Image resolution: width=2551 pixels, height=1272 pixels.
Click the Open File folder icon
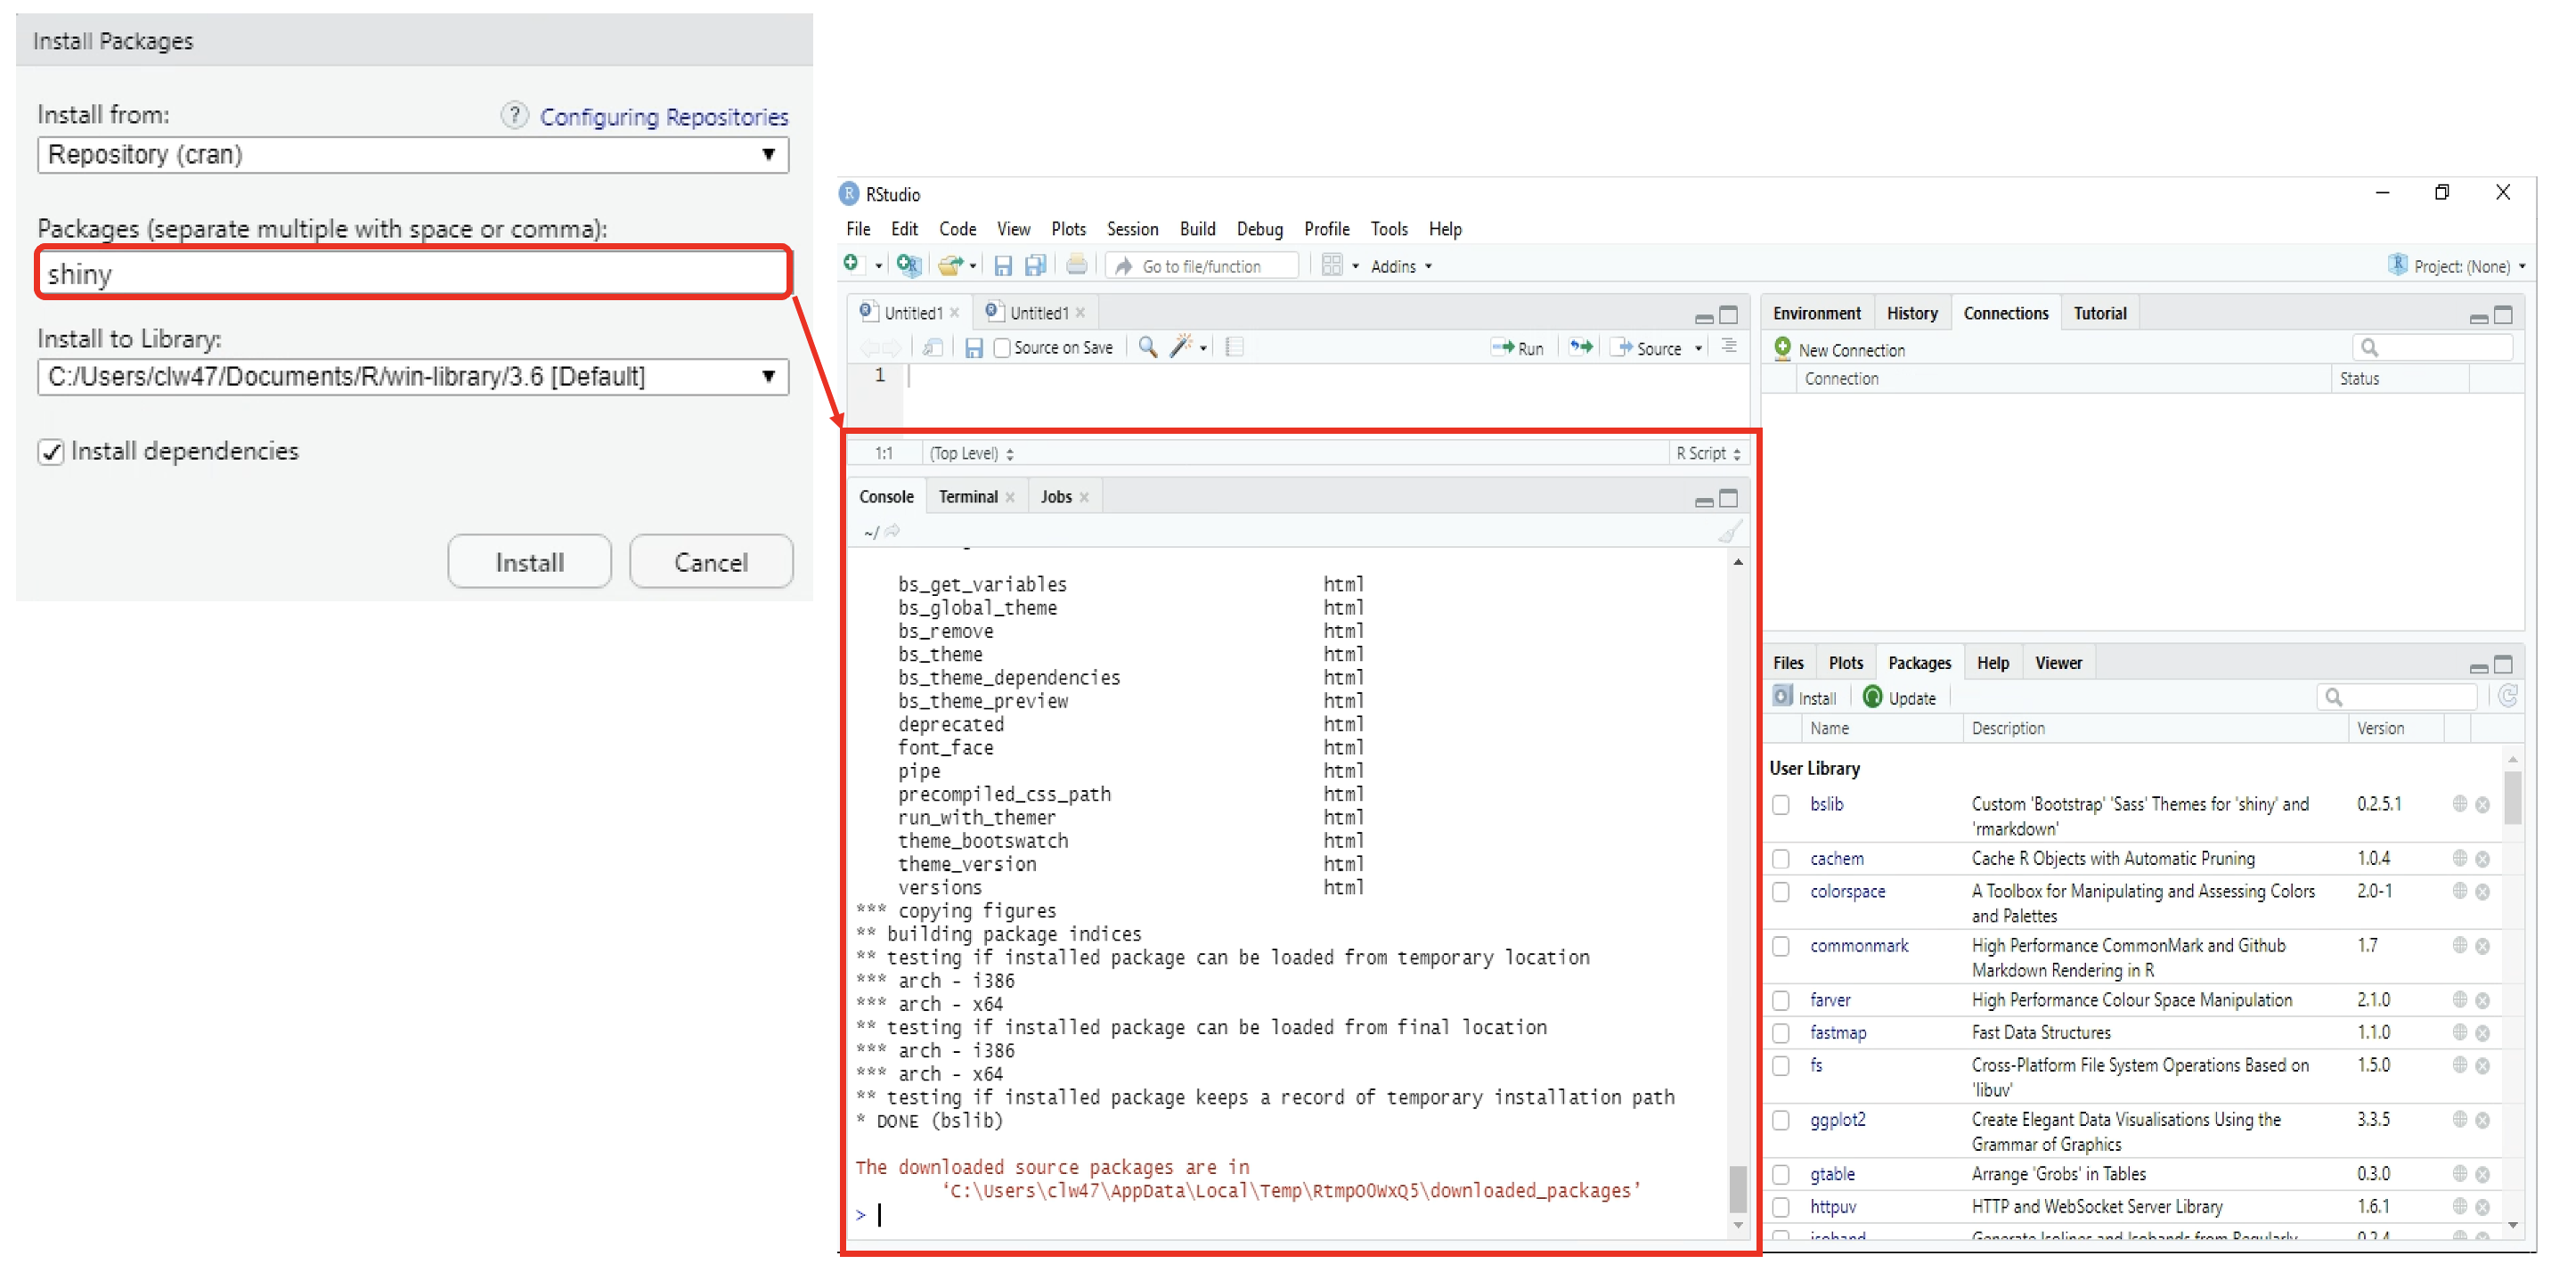[x=949, y=265]
